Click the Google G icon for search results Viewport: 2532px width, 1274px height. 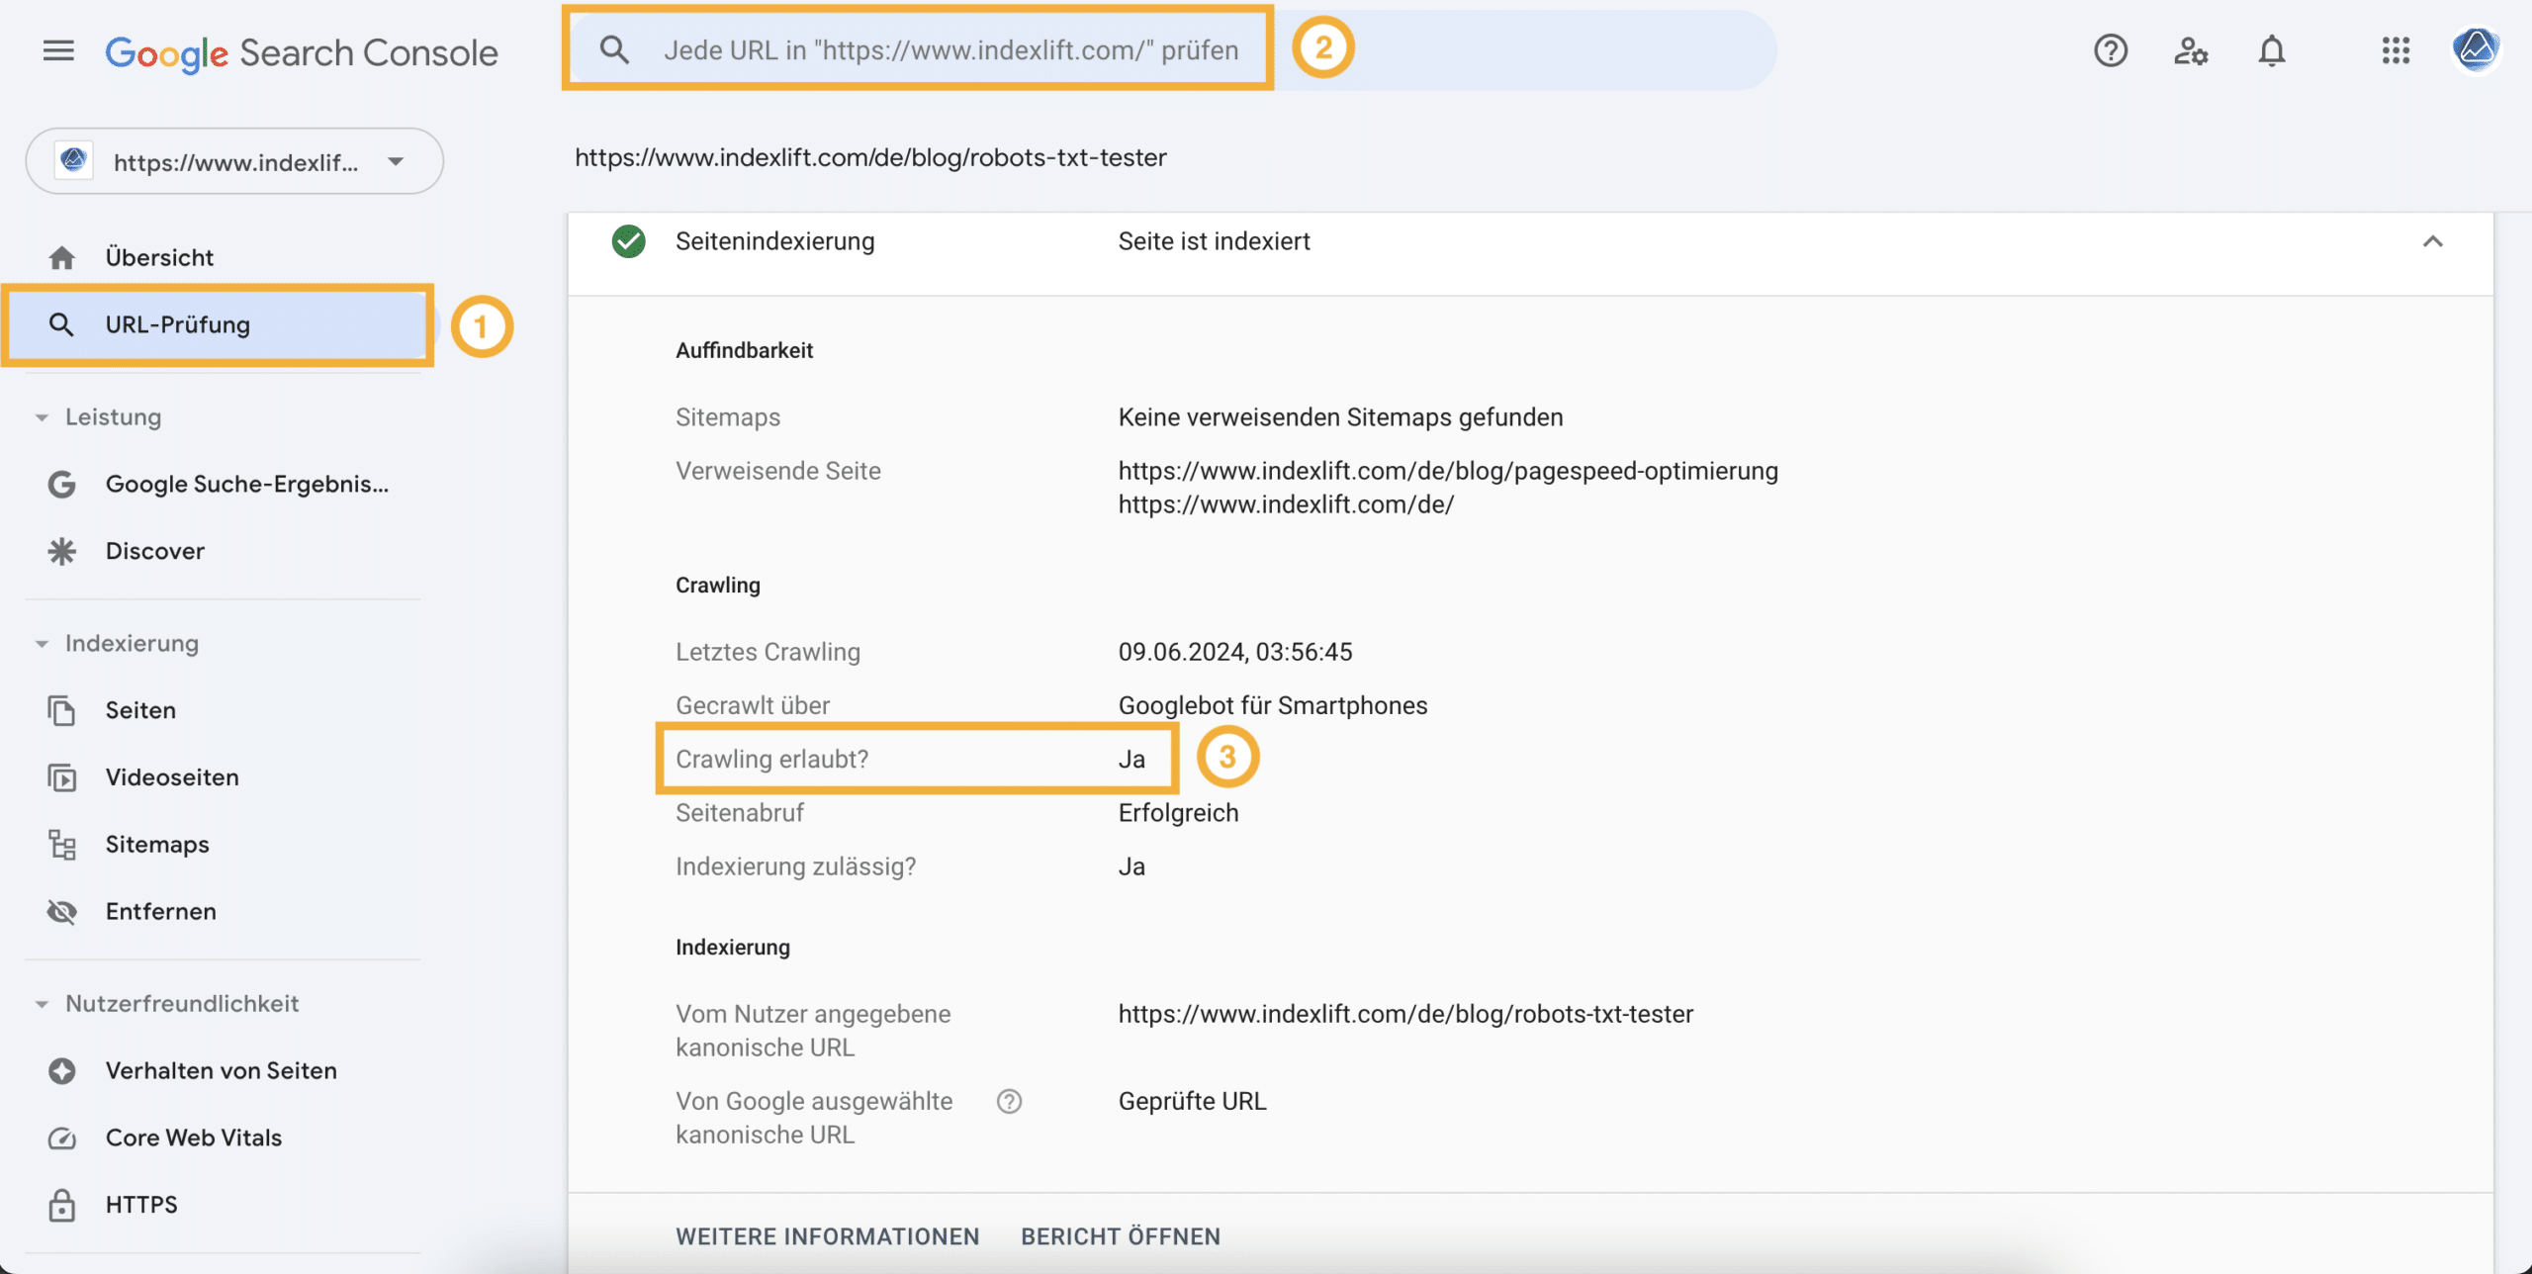coord(61,484)
